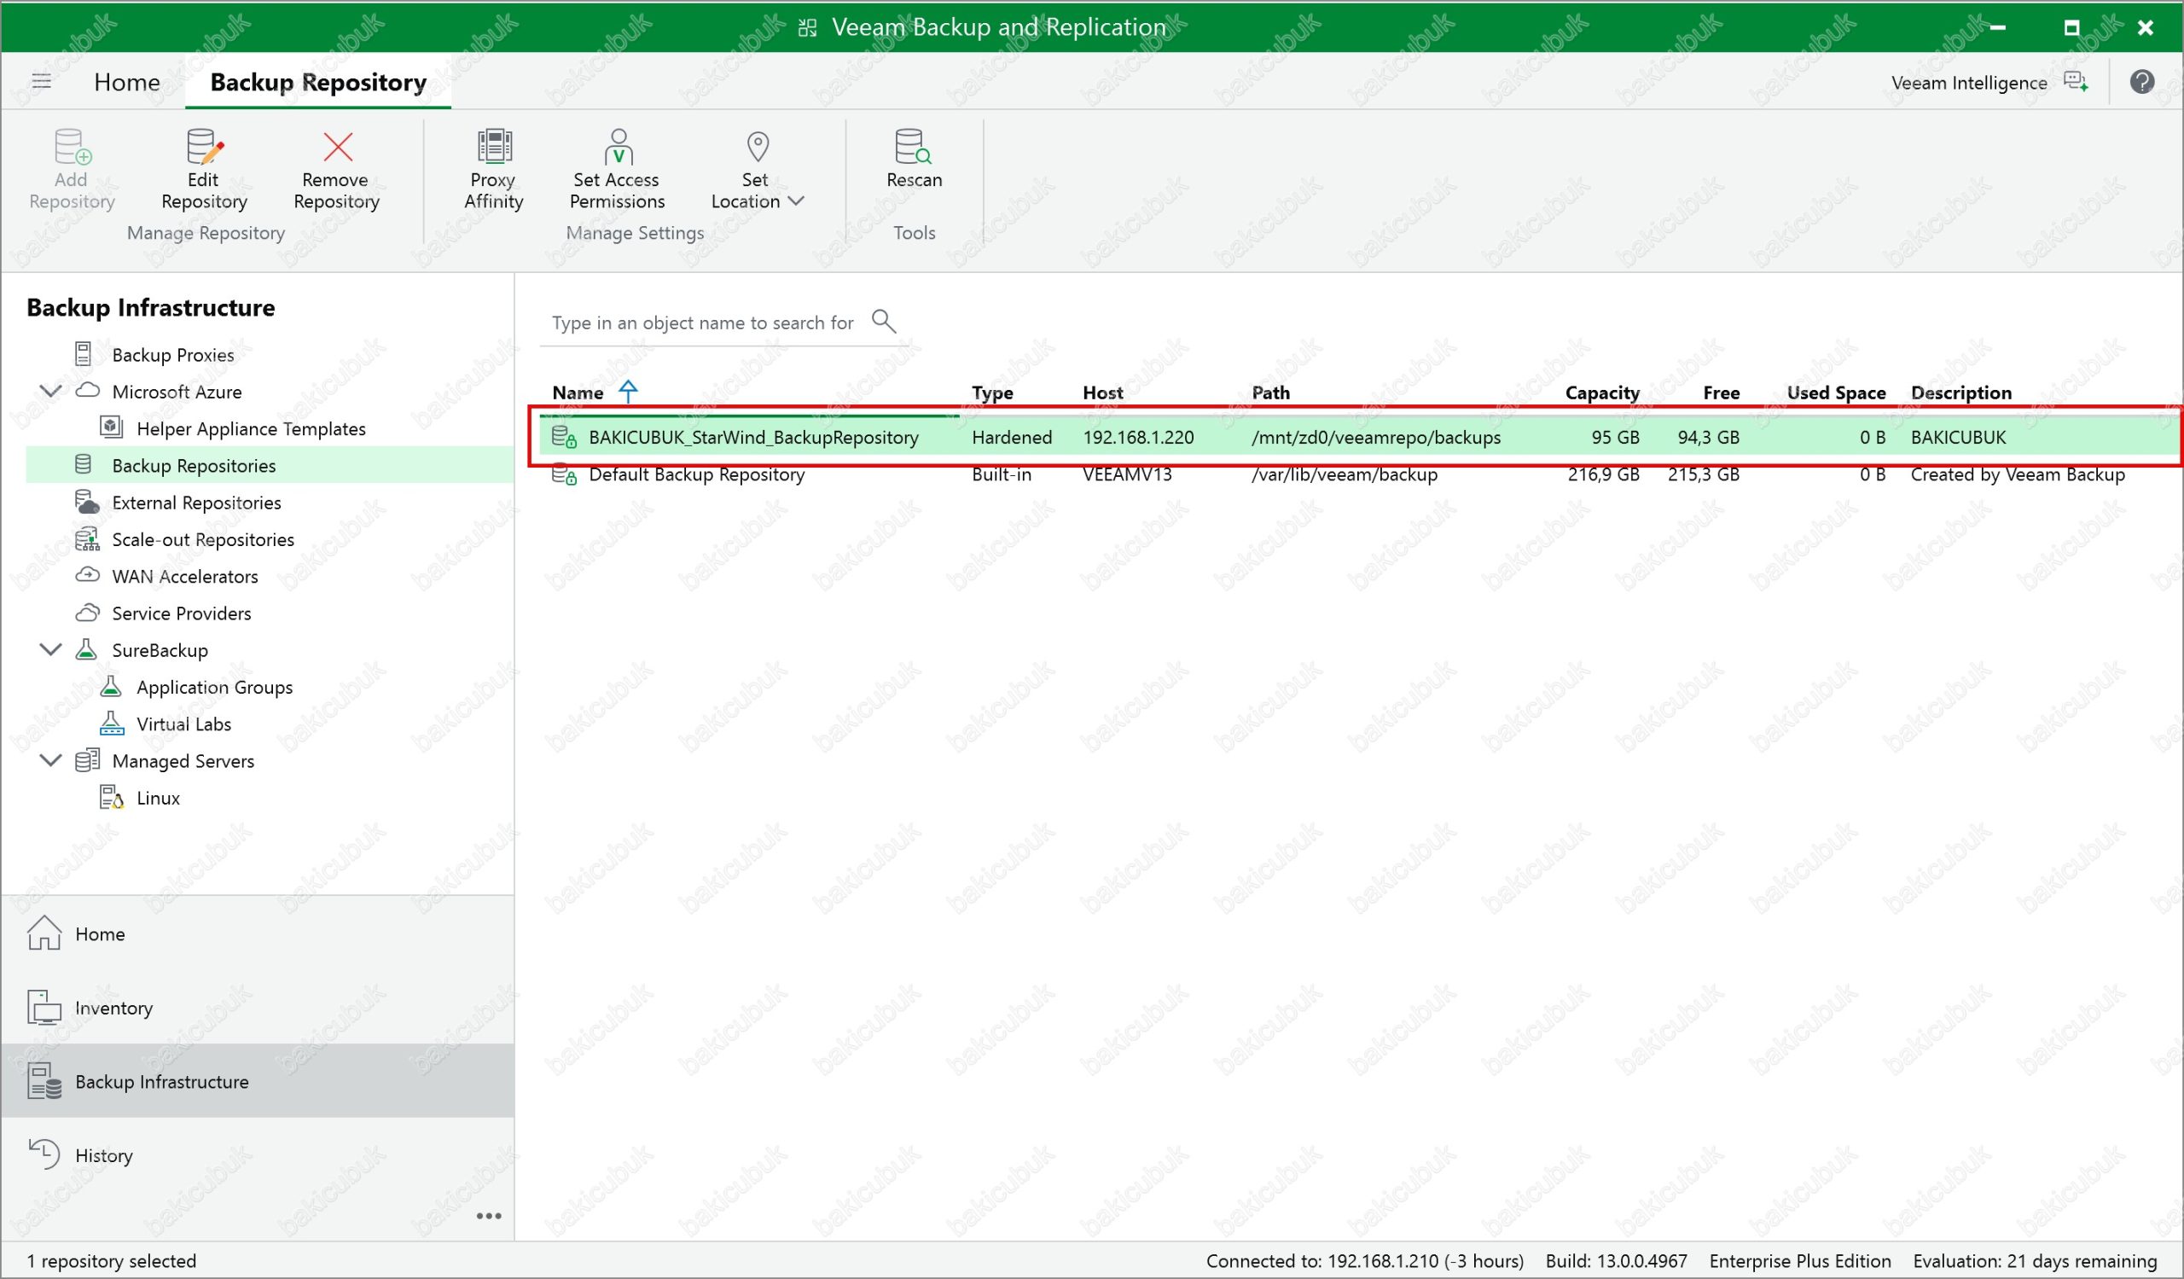This screenshot has width=2184, height=1279.
Task: Select BAKICUBUK_StarWind_BackupRepository row
Action: tap(1358, 437)
